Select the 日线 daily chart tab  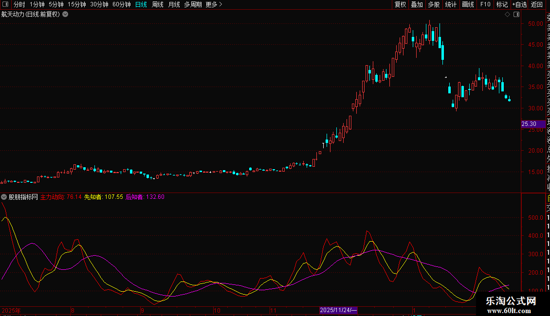click(141, 4)
